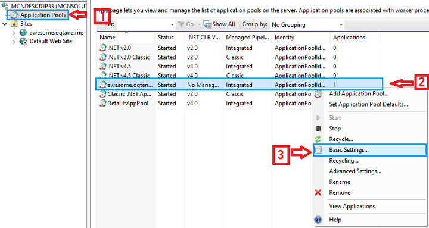Sort by the Identity column header
Screen dimensions: 429x228
click(301, 38)
